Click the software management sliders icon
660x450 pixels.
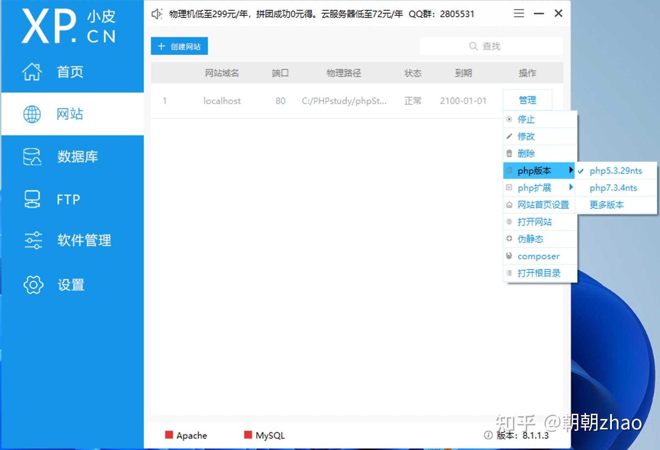[x=33, y=240]
